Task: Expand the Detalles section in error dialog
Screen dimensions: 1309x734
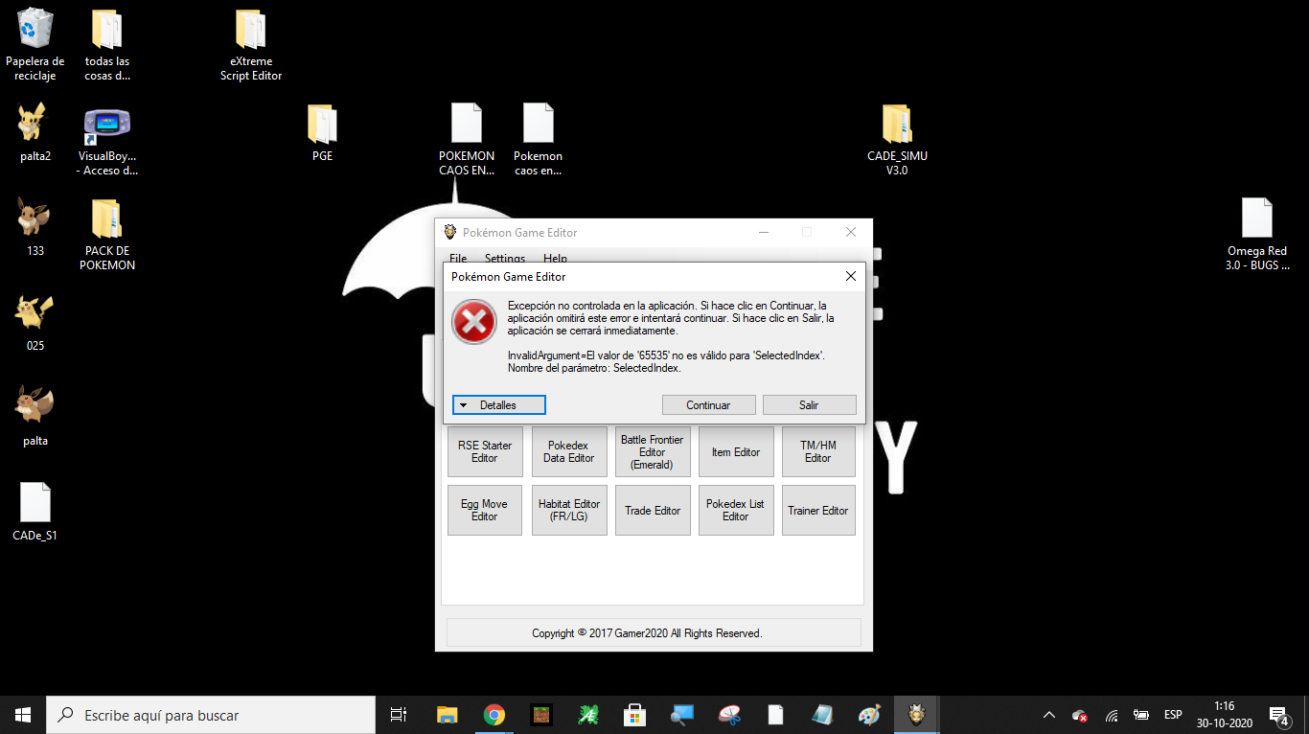Action: click(498, 405)
